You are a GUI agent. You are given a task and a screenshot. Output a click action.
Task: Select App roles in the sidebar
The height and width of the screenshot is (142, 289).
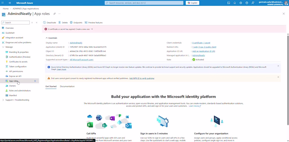tap(13, 81)
